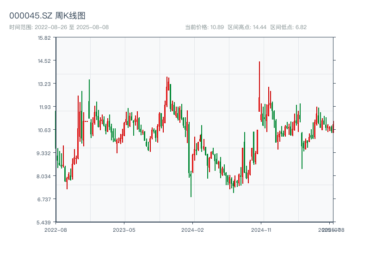This screenshot has width=370, height=277.
Task: Click the 2023-05 x-axis label
Action: pos(124,230)
